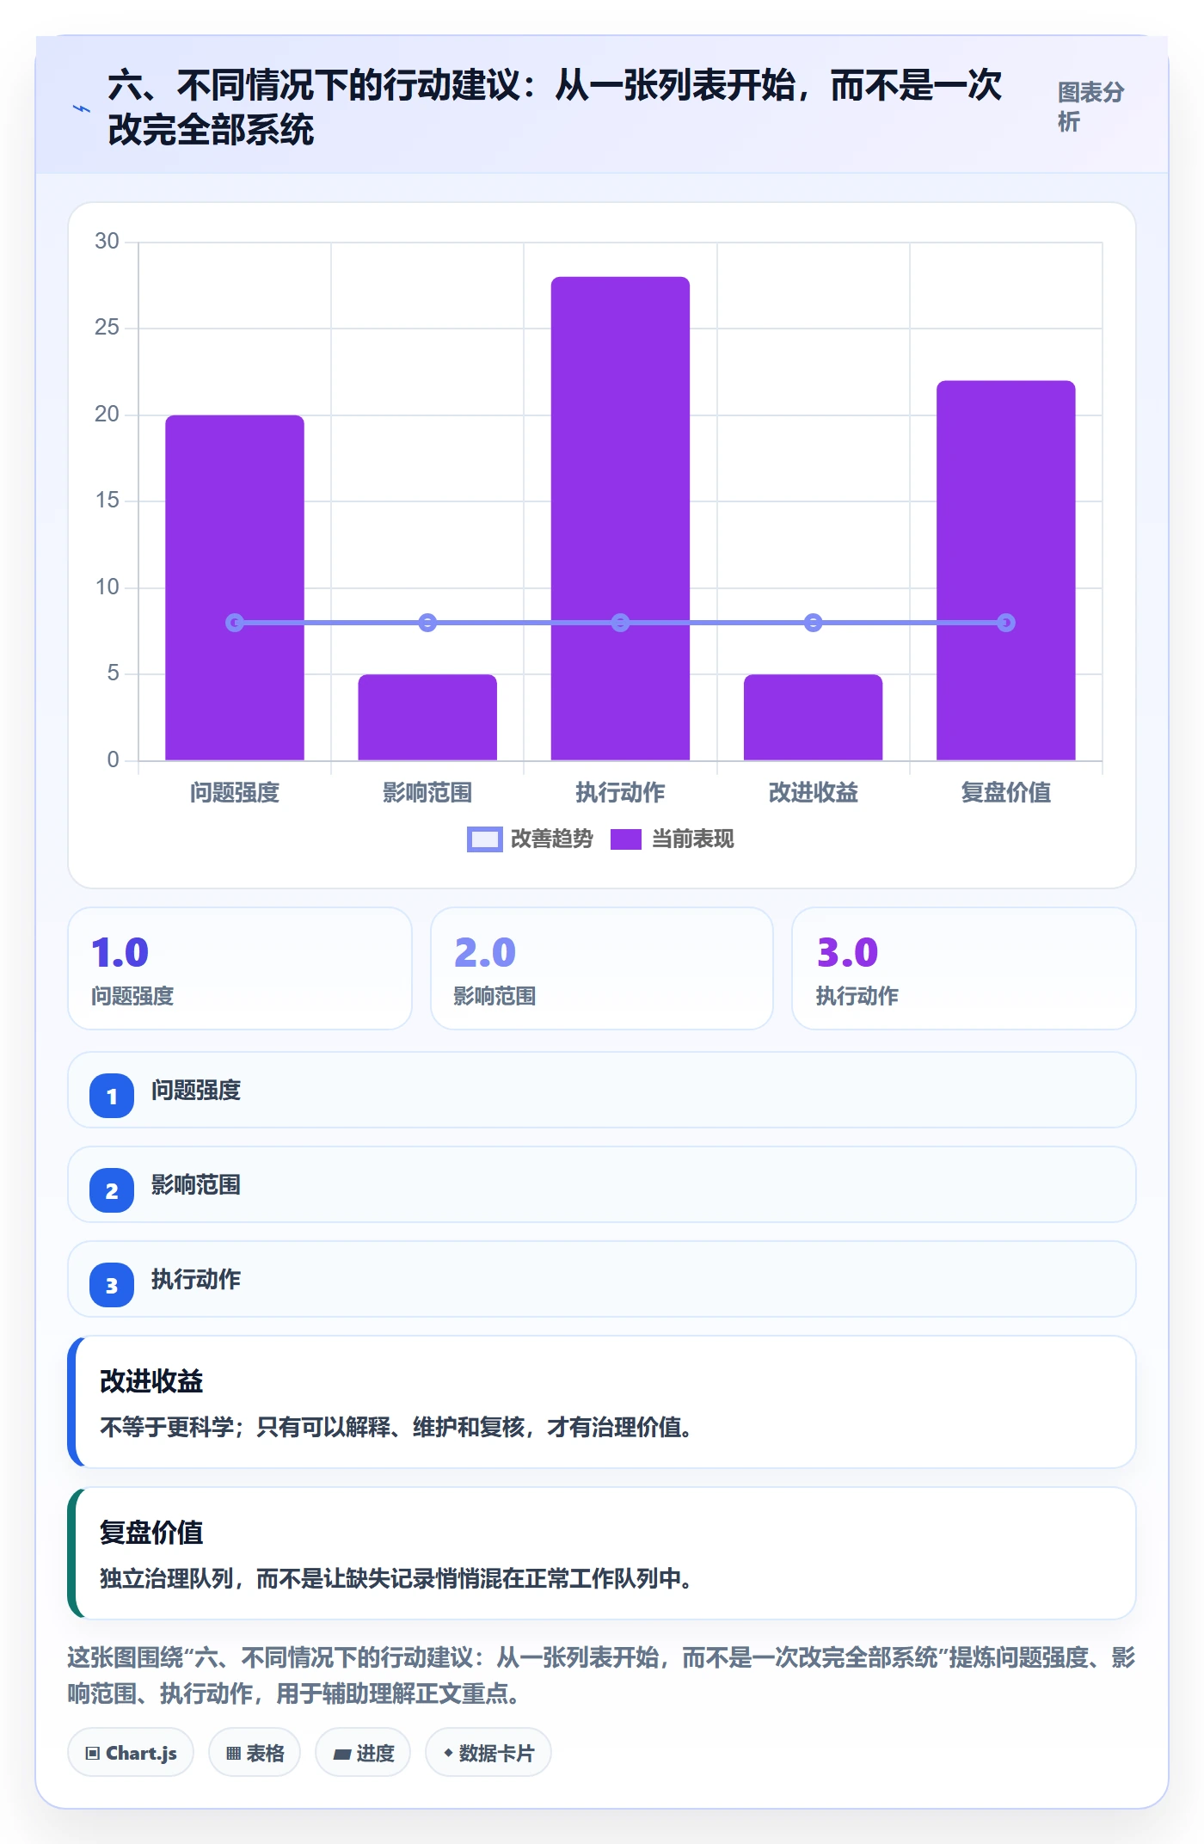Click the trend line point over 问题强度
Viewport: 1204px width, 1844px height.
(x=235, y=623)
